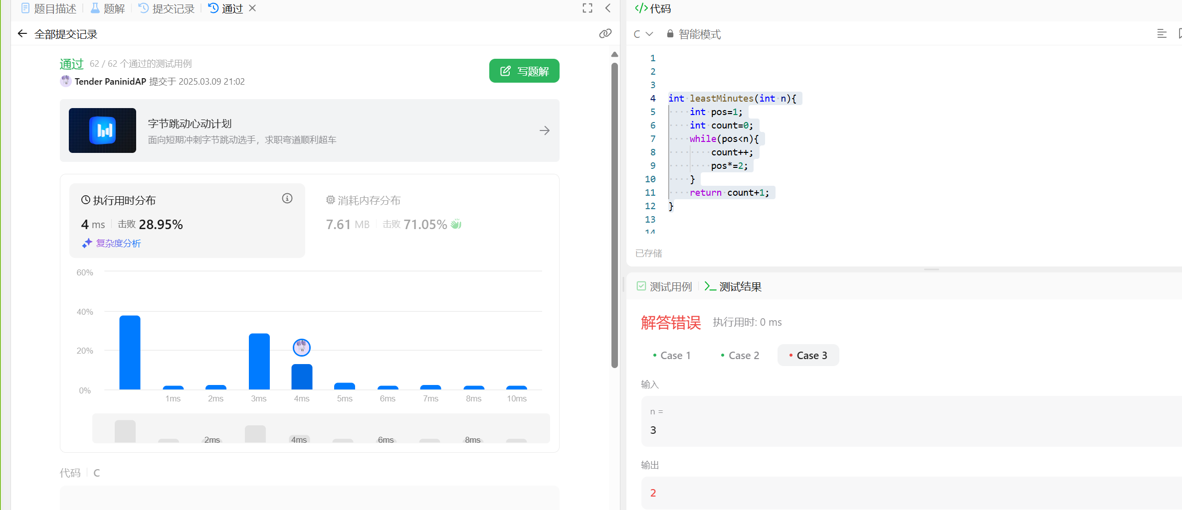Viewport: 1182px width, 510px height.
Task: Click the avatar marker above the 4ms bar
Action: tap(302, 347)
